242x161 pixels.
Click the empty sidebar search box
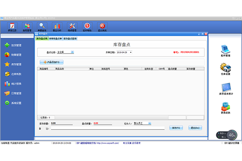[17, 36]
